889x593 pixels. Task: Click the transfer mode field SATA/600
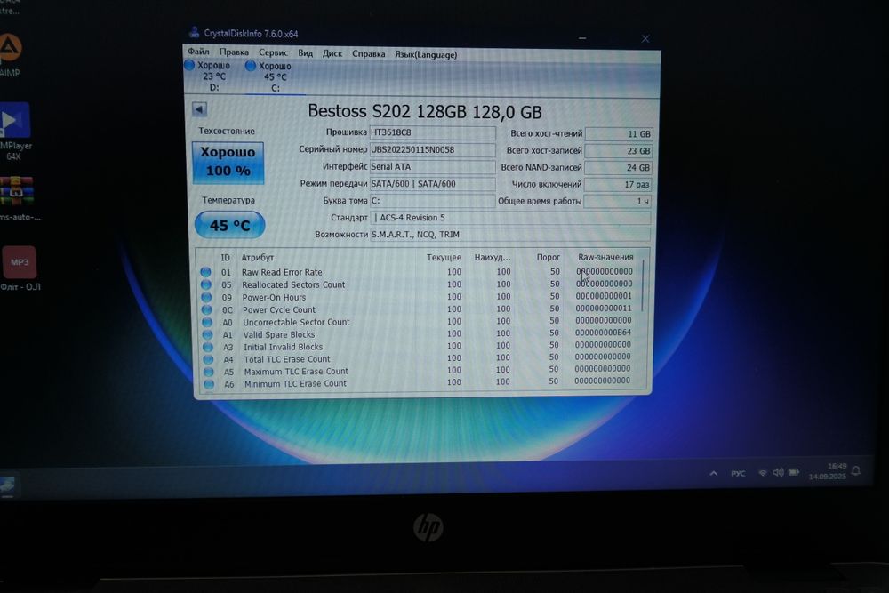click(x=433, y=184)
